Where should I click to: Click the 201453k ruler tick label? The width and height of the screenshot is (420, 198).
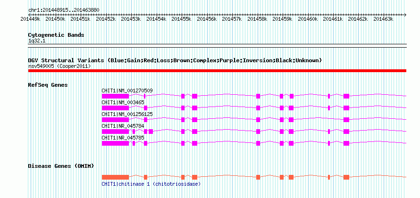[131, 19]
